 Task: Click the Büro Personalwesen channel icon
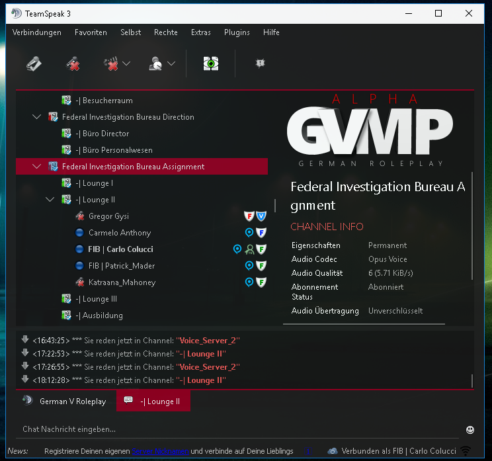coord(66,150)
